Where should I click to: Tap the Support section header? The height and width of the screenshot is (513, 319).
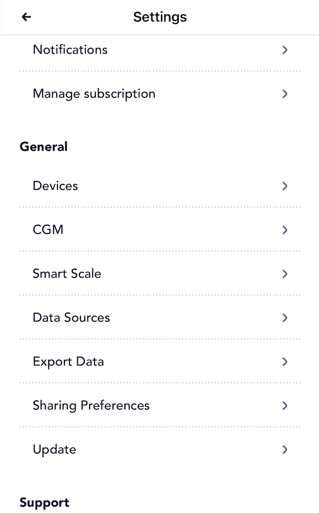click(x=44, y=502)
